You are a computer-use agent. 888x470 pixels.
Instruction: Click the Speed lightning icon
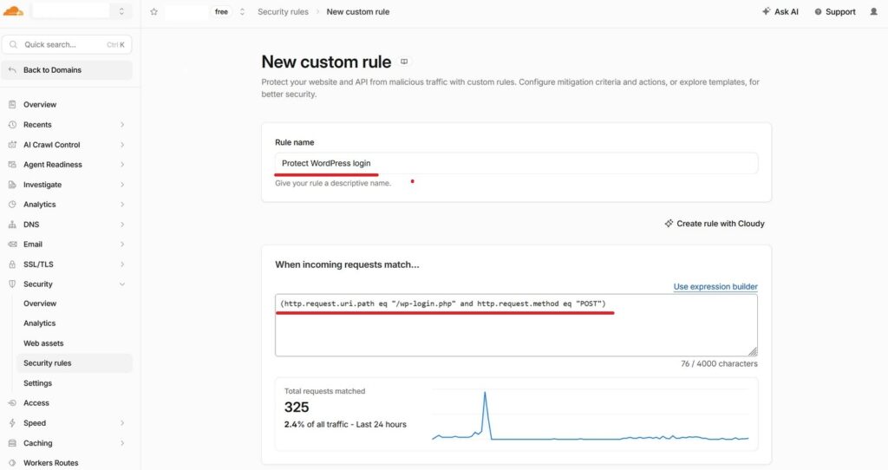[12, 423]
